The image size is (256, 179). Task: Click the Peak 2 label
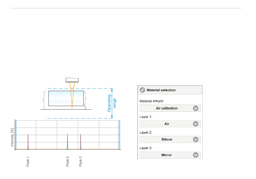pyautogui.click(x=67, y=162)
